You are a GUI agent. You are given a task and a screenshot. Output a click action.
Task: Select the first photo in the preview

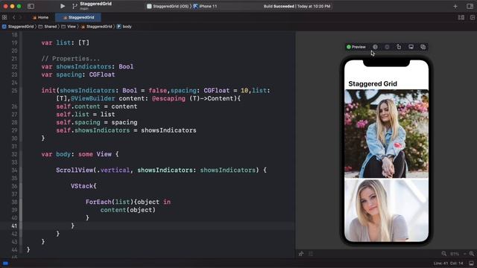click(x=386, y=134)
